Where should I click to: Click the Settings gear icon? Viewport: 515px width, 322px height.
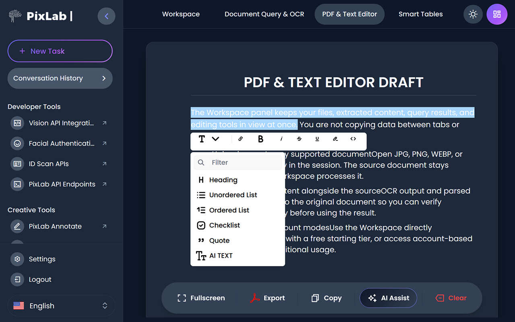[x=17, y=259]
